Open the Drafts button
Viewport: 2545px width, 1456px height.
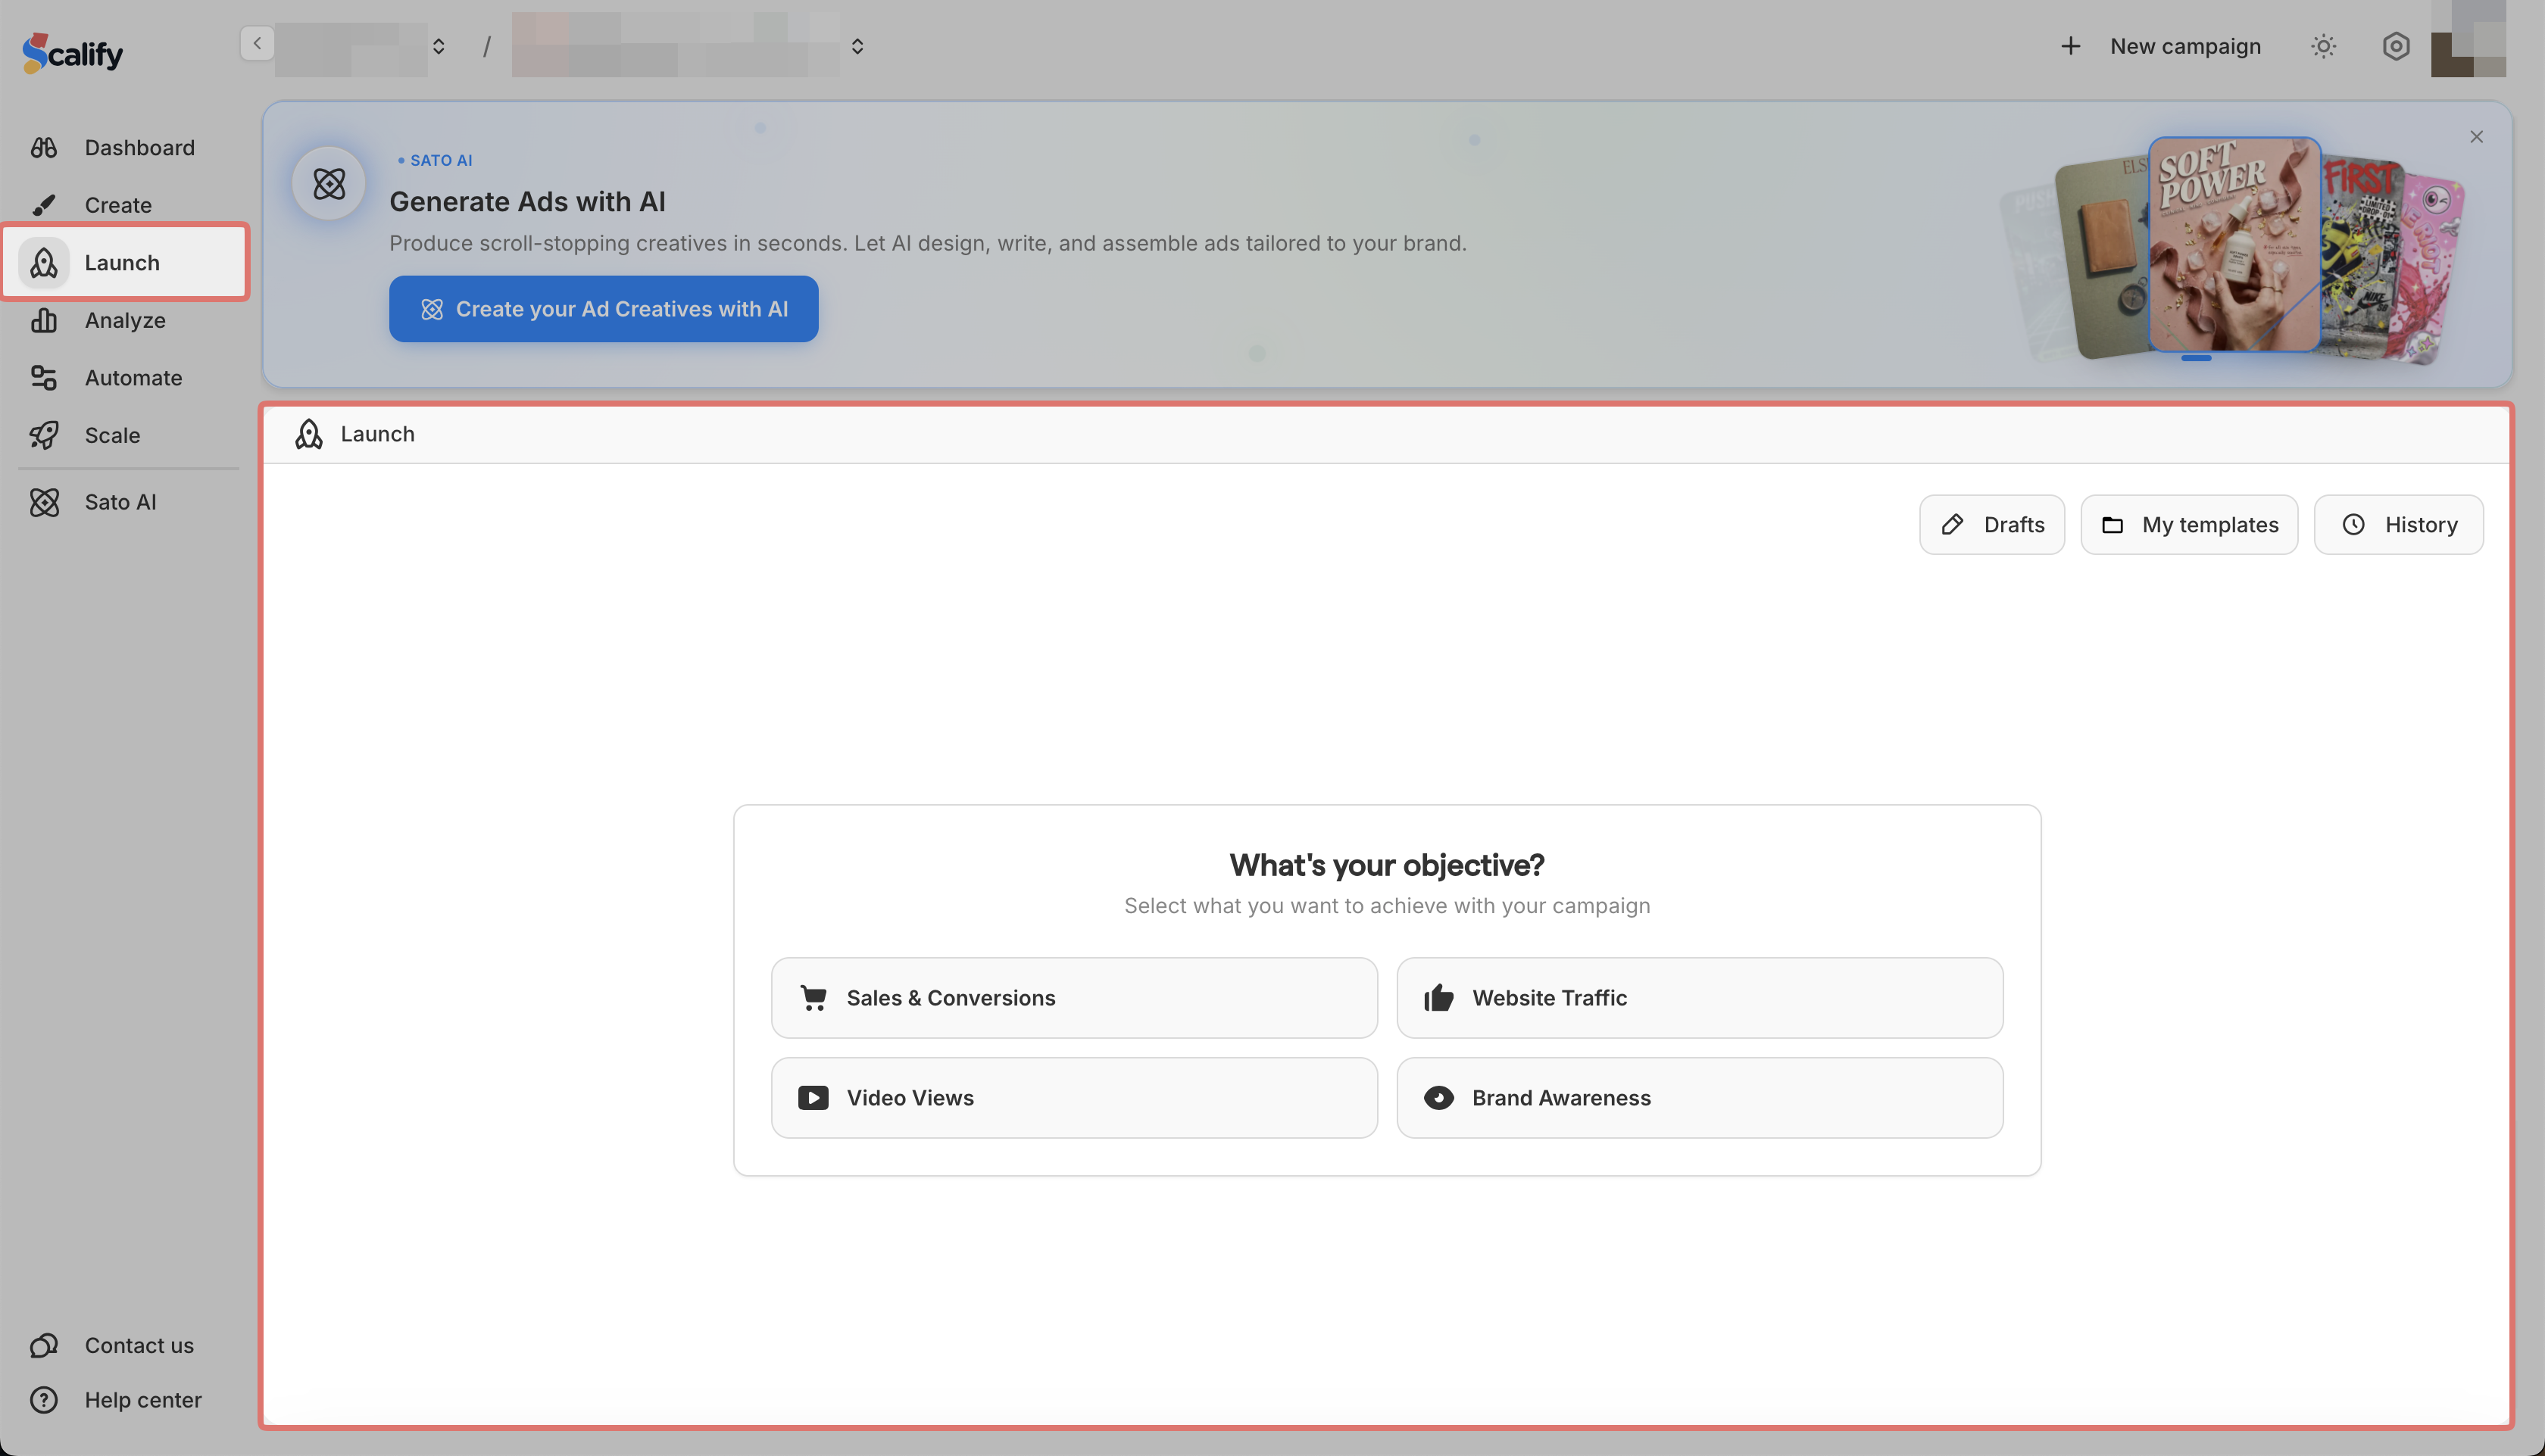pos(1992,524)
